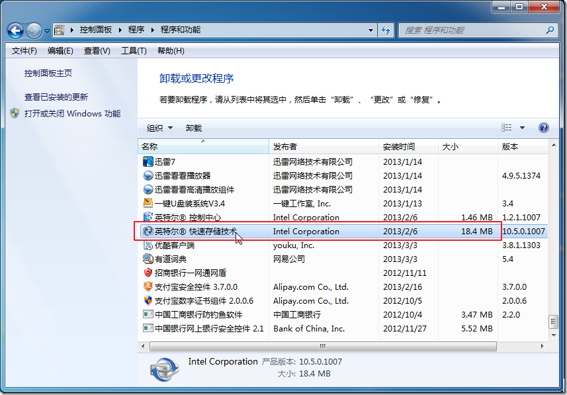Open recent pages dropdown next to Forward
The height and width of the screenshot is (395, 567).
tap(47, 31)
